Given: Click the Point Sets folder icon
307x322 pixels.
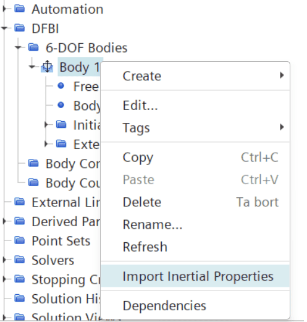Looking at the screenshot, I should (x=20, y=240).
